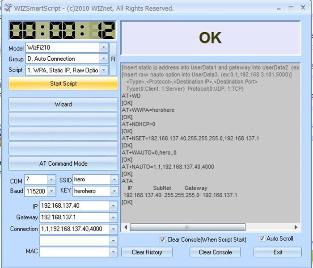313x268 pixels.
Task: Maximize the WIZSmartScript window
Action: [x=291, y=8]
